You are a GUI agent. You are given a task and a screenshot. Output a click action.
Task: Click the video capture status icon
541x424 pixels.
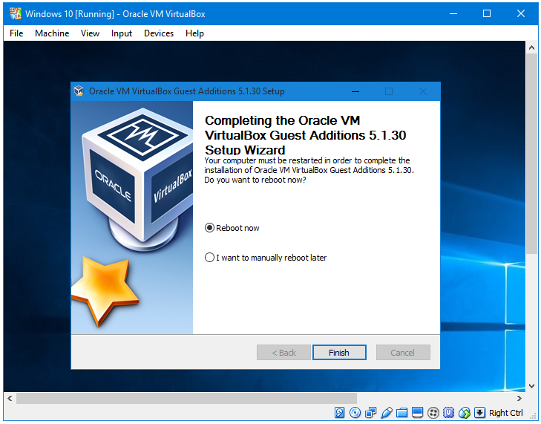(x=433, y=413)
